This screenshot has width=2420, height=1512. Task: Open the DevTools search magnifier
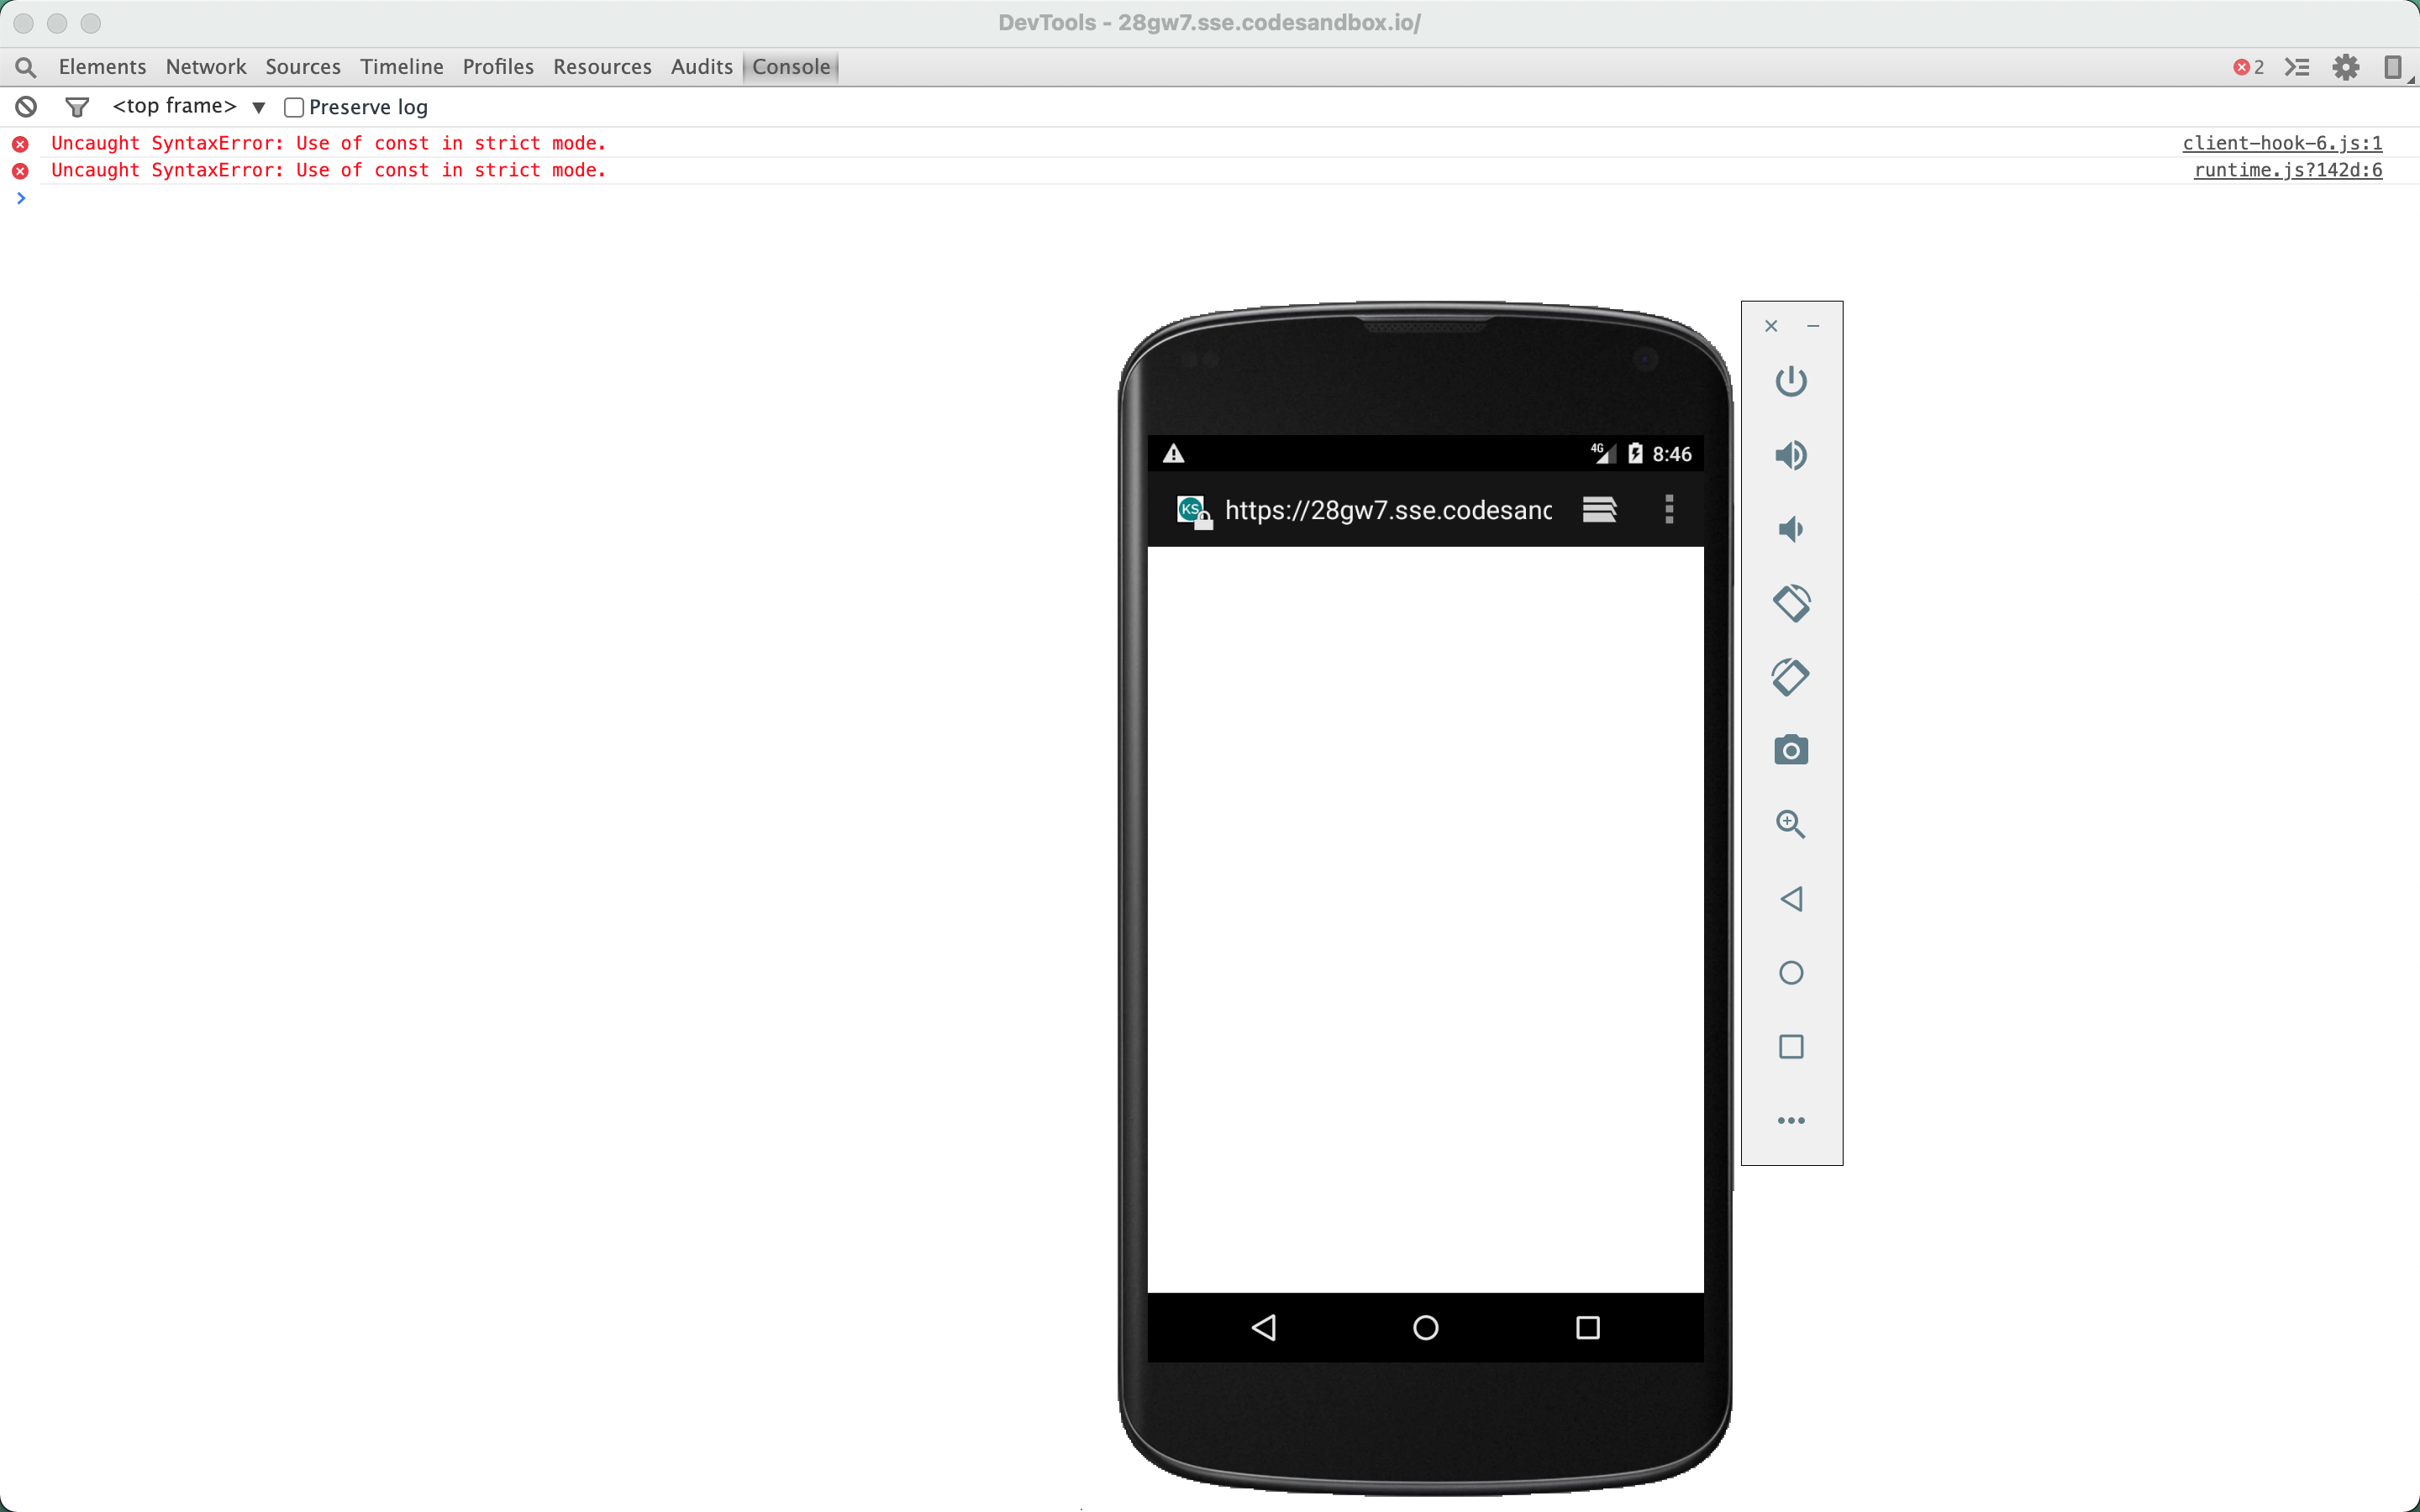26,67
